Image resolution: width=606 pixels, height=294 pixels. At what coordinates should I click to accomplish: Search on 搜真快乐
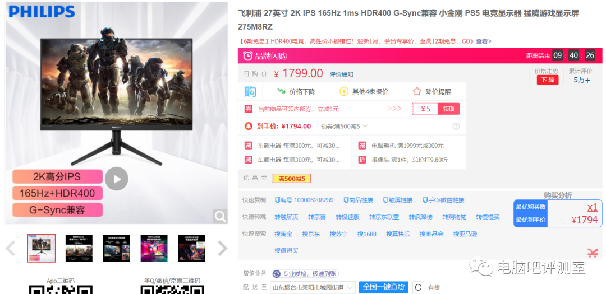(x=398, y=234)
